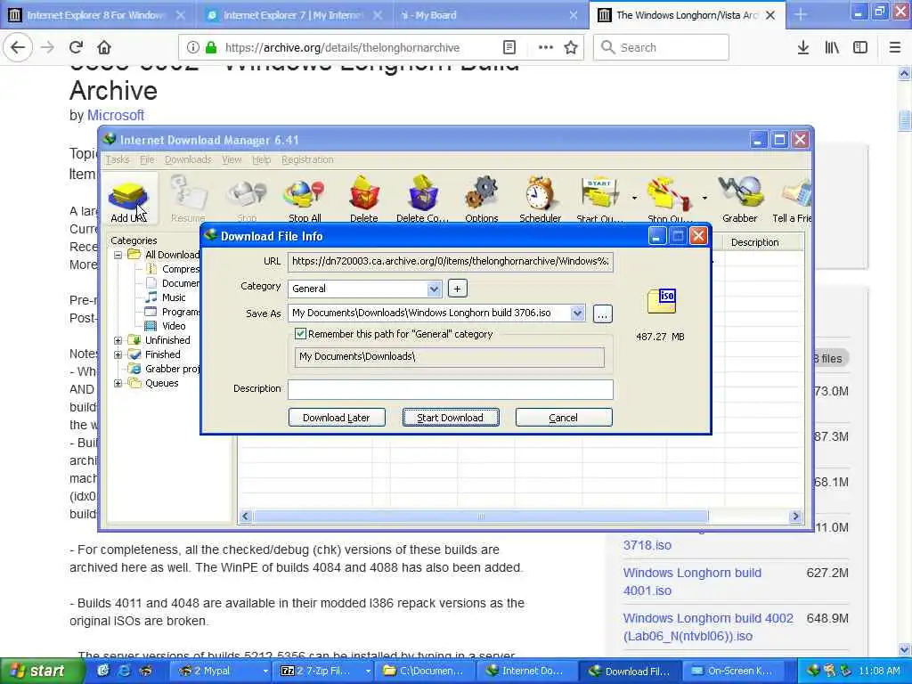912x684 pixels.
Task: Reload the page in the browser
Action: click(x=76, y=47)
